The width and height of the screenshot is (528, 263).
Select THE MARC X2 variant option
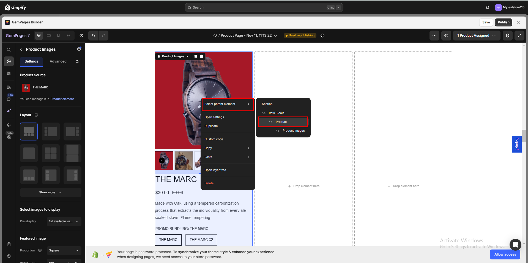coord(201,240)
